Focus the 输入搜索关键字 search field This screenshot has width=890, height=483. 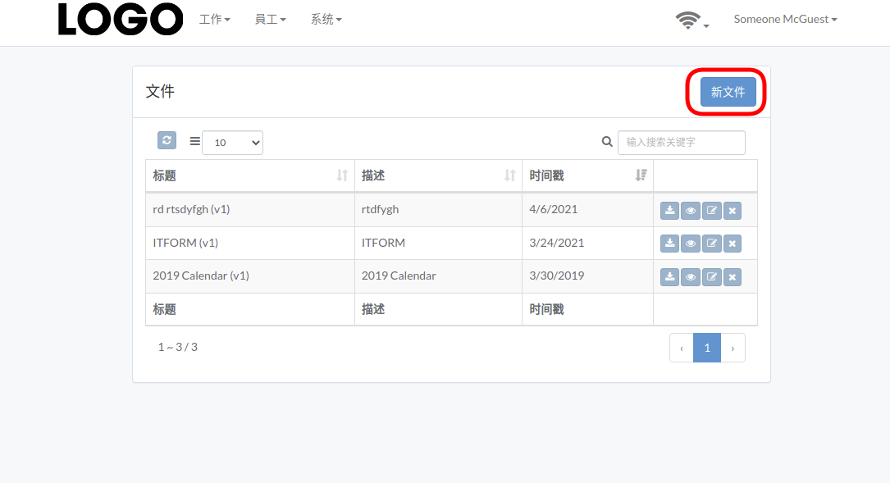(x=681, y=143)
